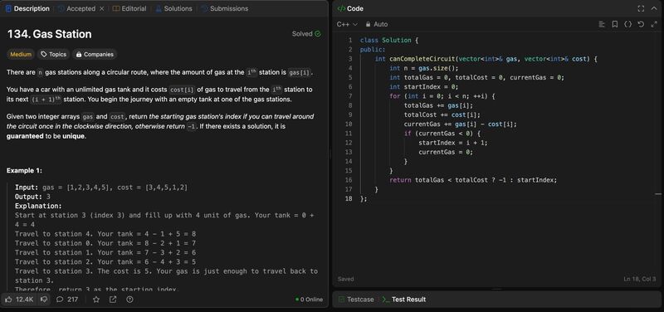Show the Topics tags
664x312 pixels.
pyautogui.click(x=53, y=54)
